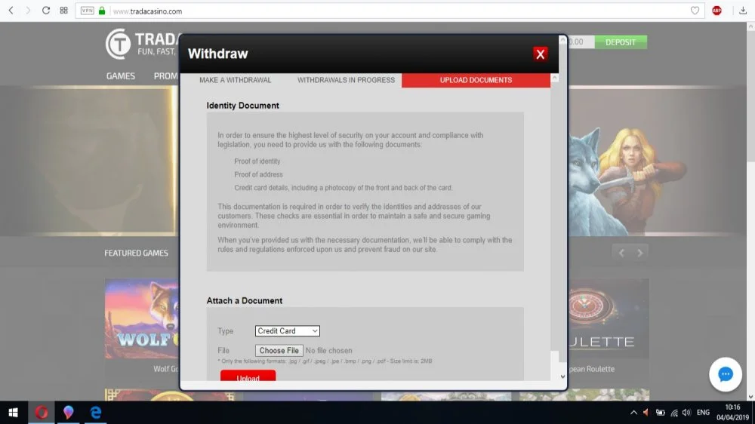Show hidden system tray icons chevron
The image size is (755, 424).
pyautogui.click(x=633, y=413)
